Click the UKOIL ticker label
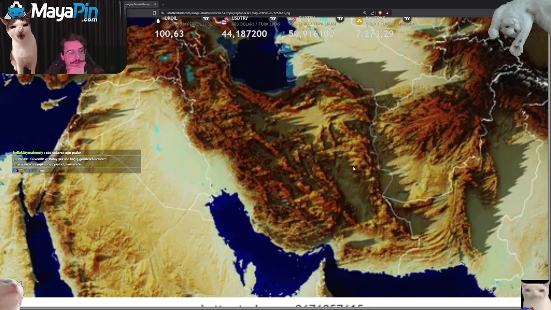The image size is (551, 310). 171,19
